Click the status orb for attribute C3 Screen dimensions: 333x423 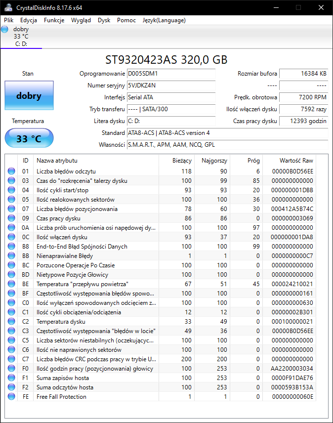tap(11, 331)
